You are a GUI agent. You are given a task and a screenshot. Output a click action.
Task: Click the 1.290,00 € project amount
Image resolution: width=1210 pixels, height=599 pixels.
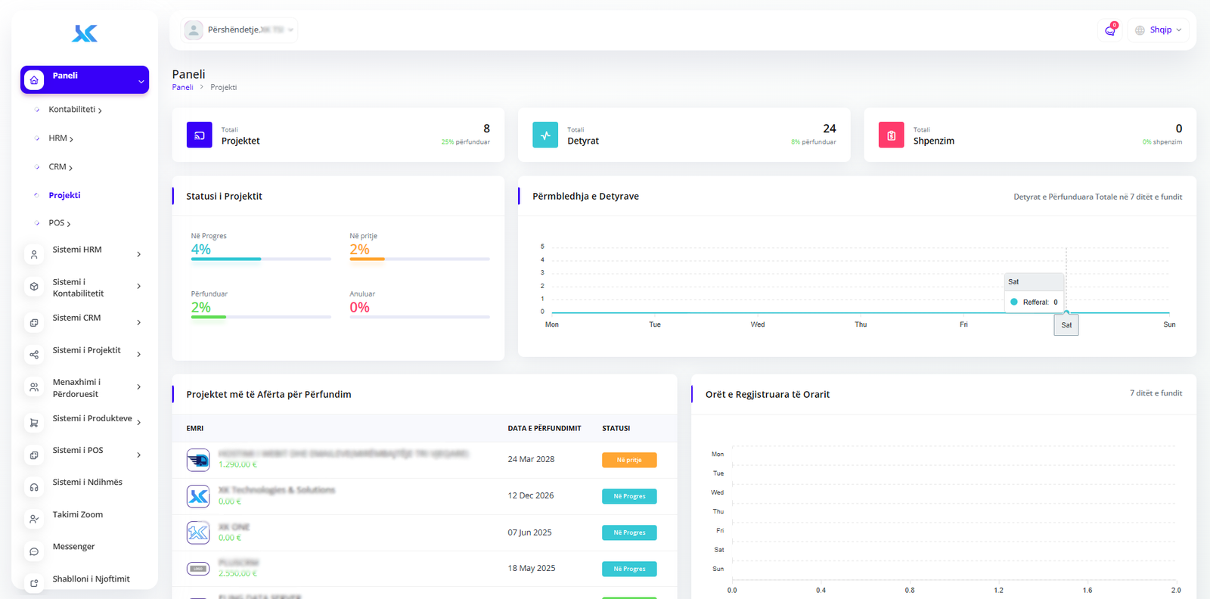(x=237, y=465)
